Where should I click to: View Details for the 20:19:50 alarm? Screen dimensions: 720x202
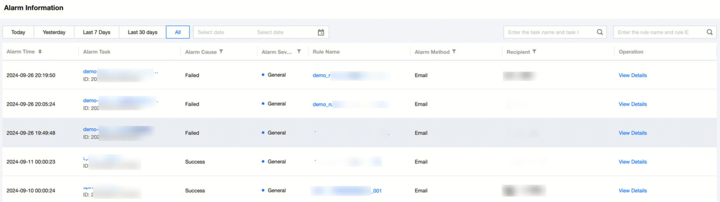tap(632, 75)
